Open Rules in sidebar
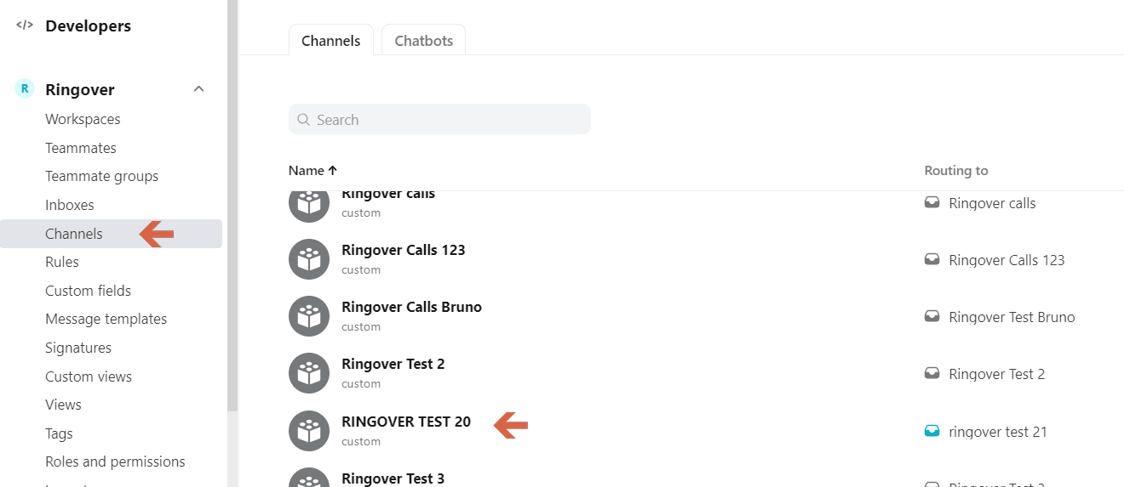The height and width of the screenshot is (487, 1124). coord(62,262)
